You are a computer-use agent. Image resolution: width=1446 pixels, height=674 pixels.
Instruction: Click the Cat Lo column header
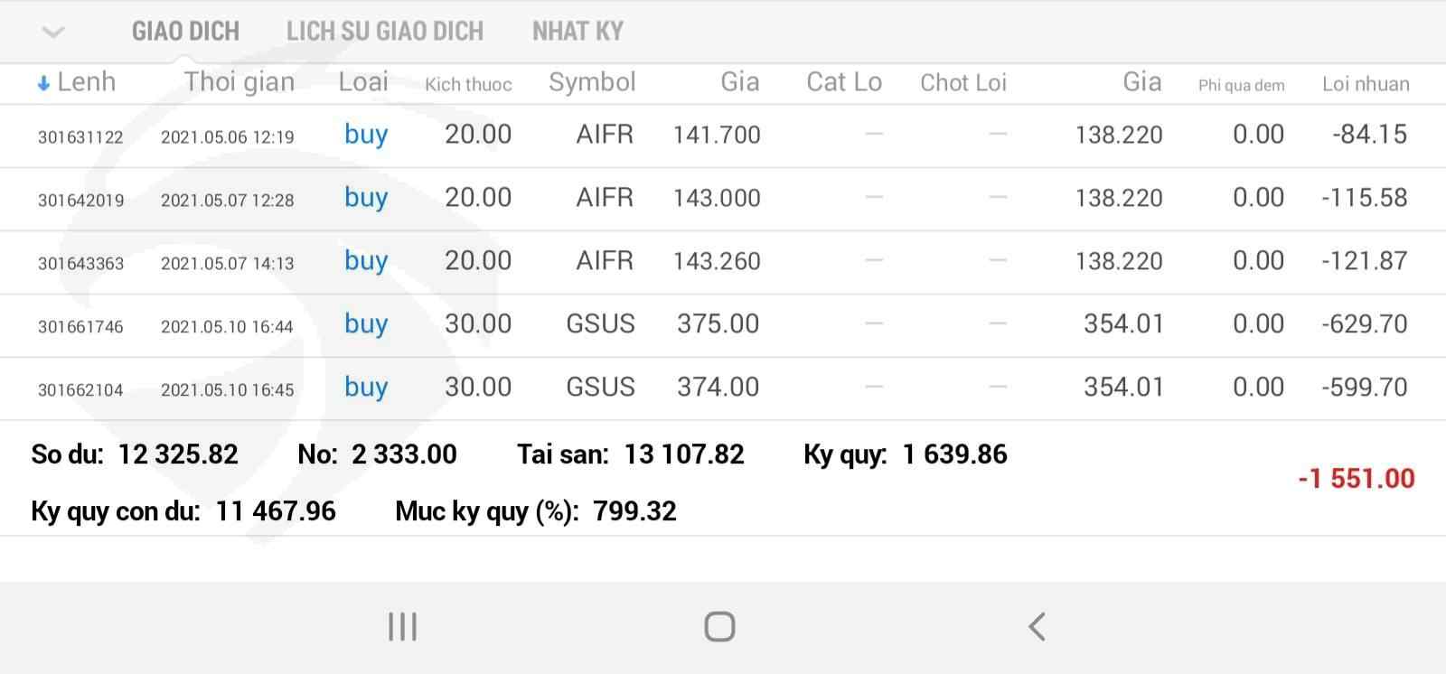843,82
